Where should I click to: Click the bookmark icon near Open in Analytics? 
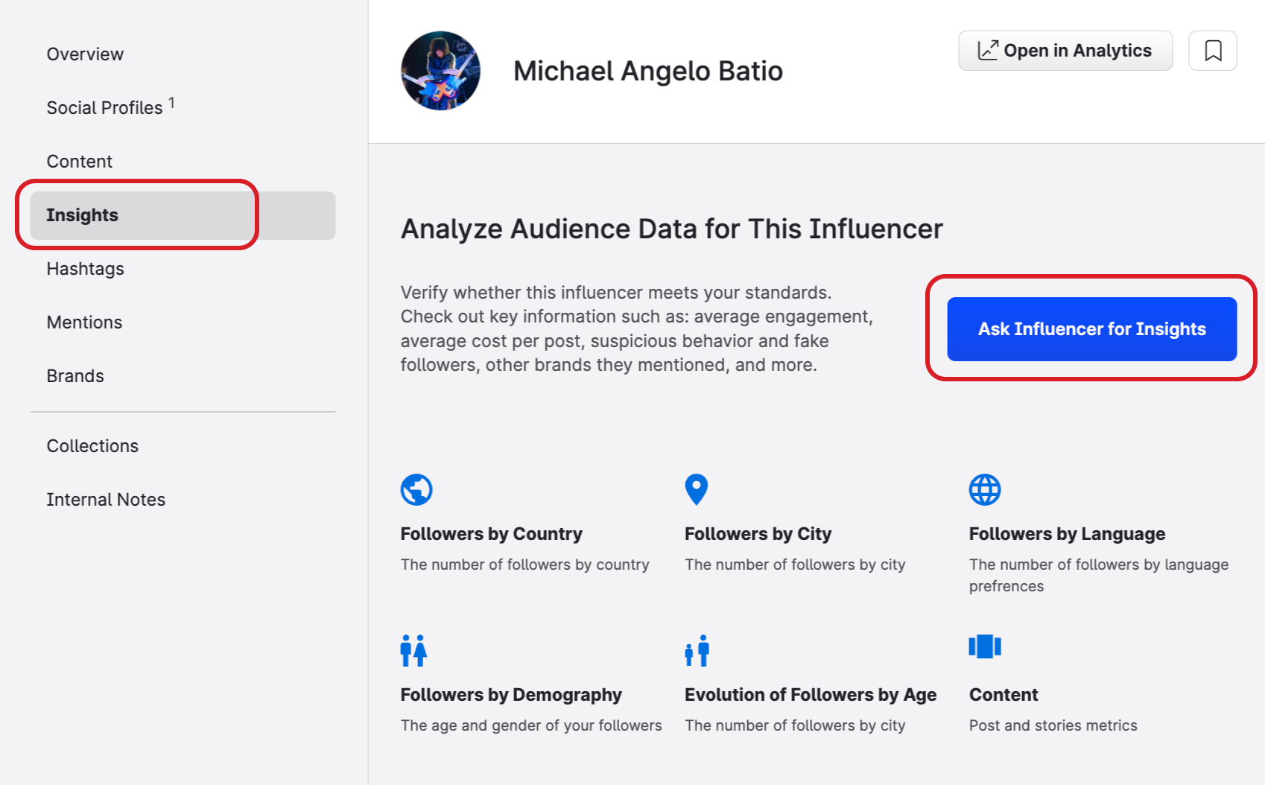coord(1212,50)
